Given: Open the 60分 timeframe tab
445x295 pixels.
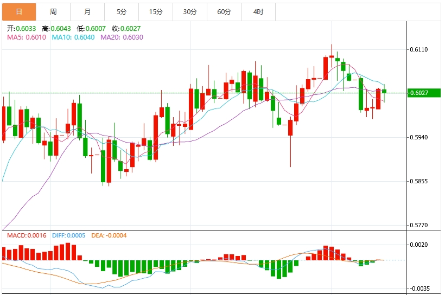Looking at the screenshot, I should pos(224,12).
